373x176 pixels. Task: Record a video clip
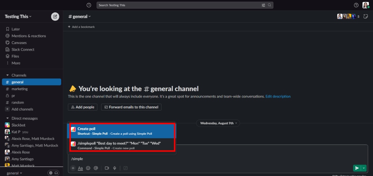(107, 168)
